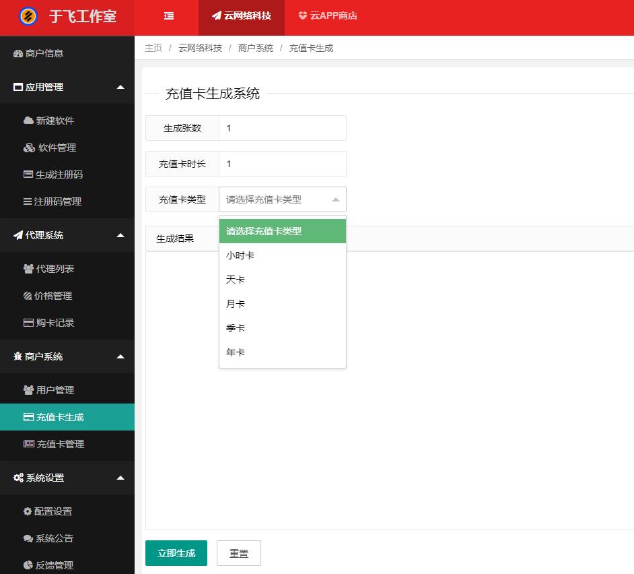Click the 立即生成 button
634x574 pixels.
click(176, 553)
